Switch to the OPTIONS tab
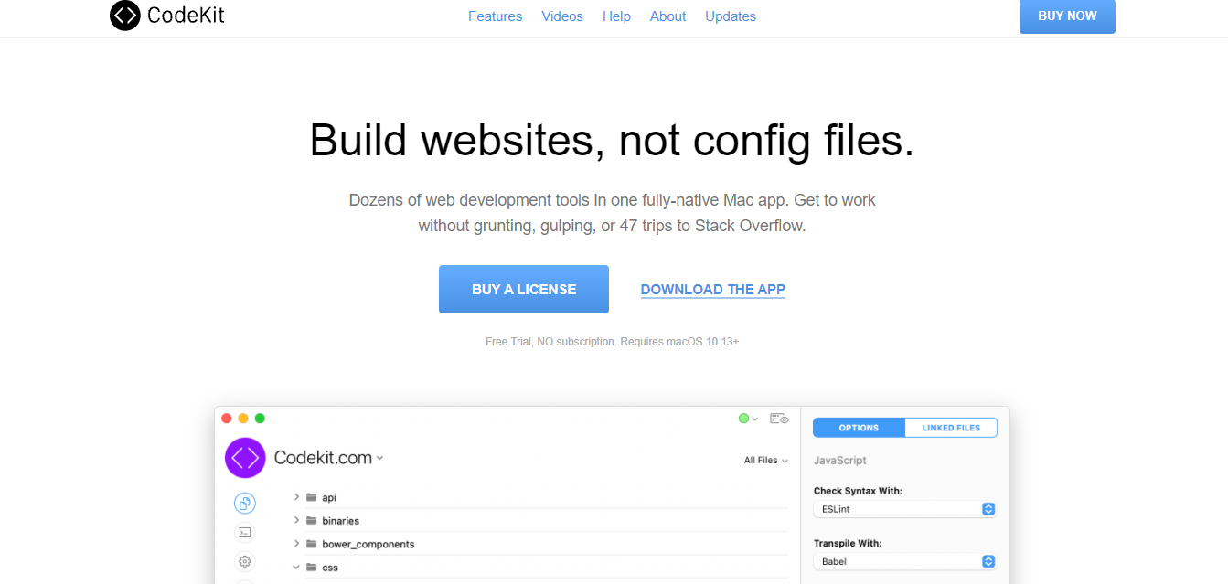Viewport: 1228px width, 584px height. coord(859,428)
